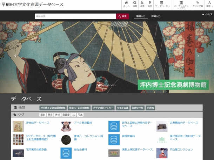Open クリップ集 paperclip icon
The width and height of the screenshot is (214, 160).
tap(198, 5)
